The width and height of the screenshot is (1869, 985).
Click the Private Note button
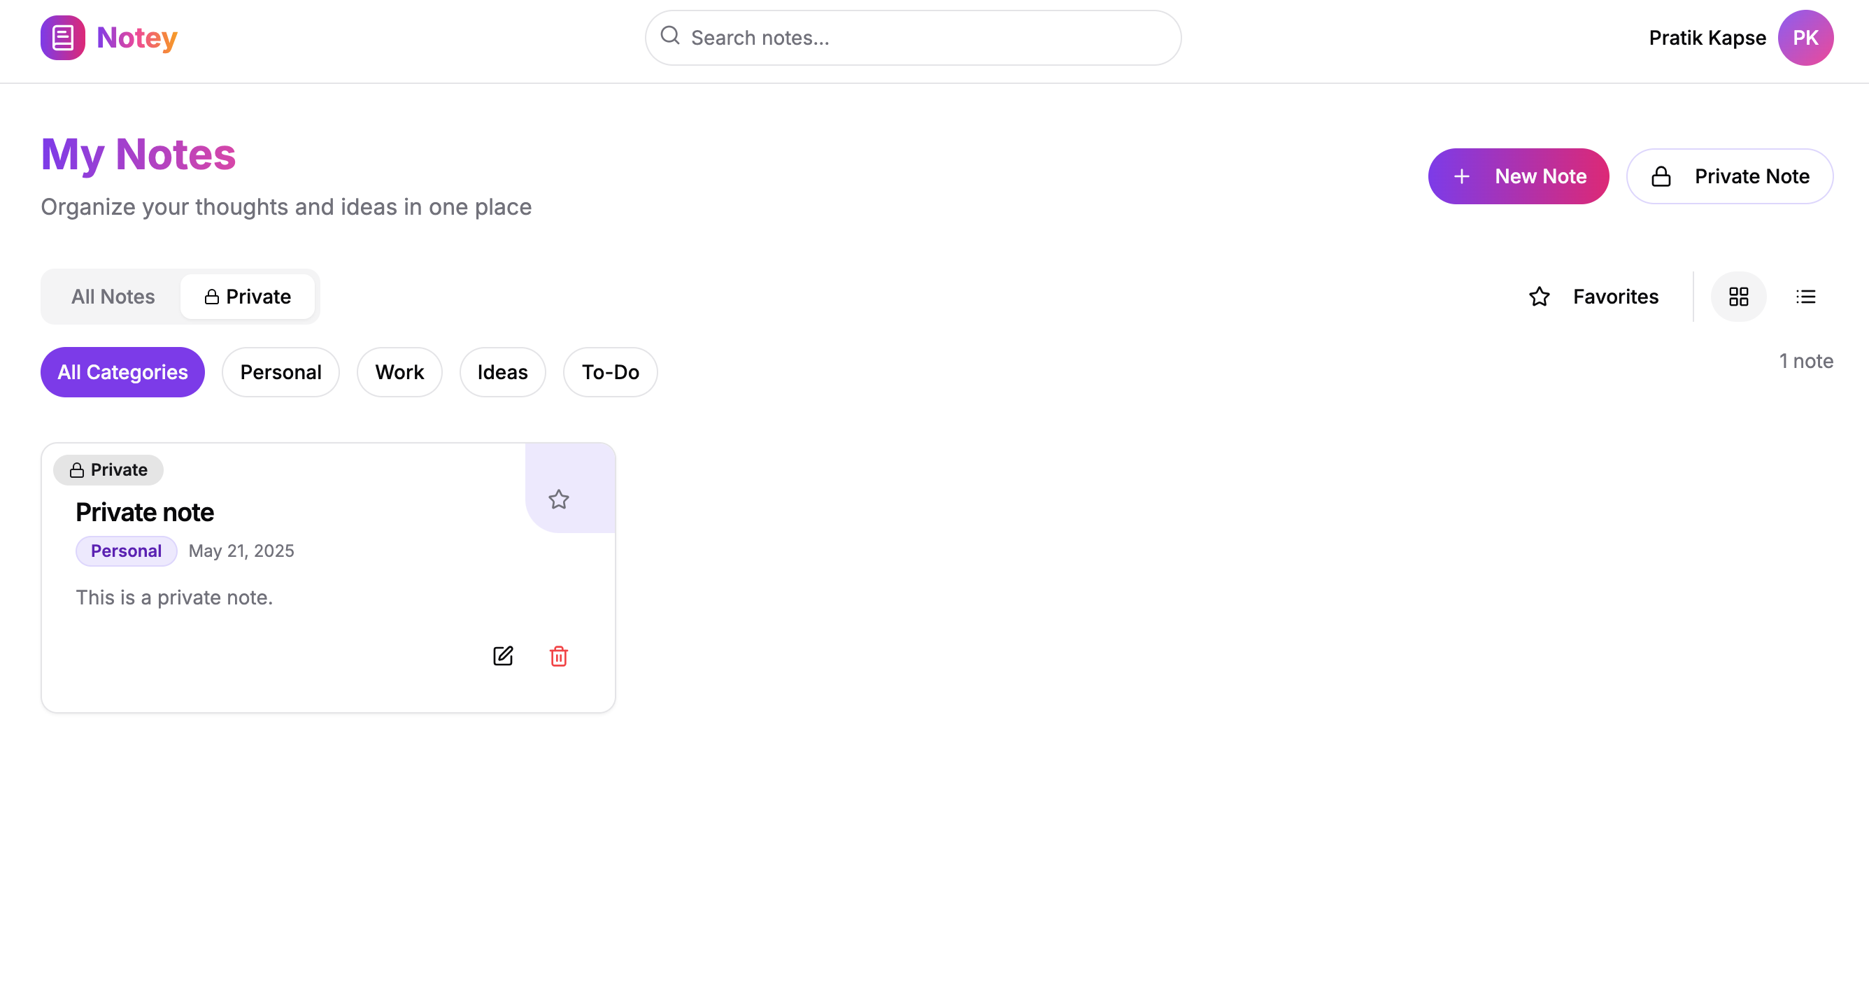pos(1729,176)
